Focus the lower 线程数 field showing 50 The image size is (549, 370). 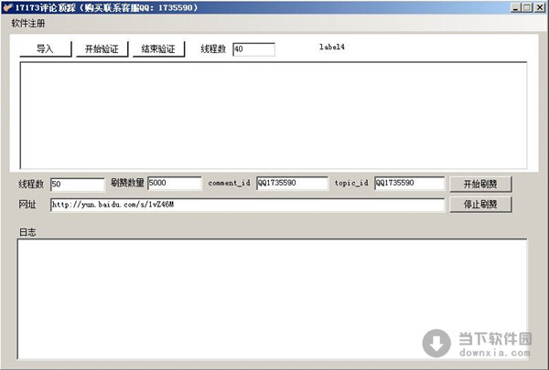78,184
